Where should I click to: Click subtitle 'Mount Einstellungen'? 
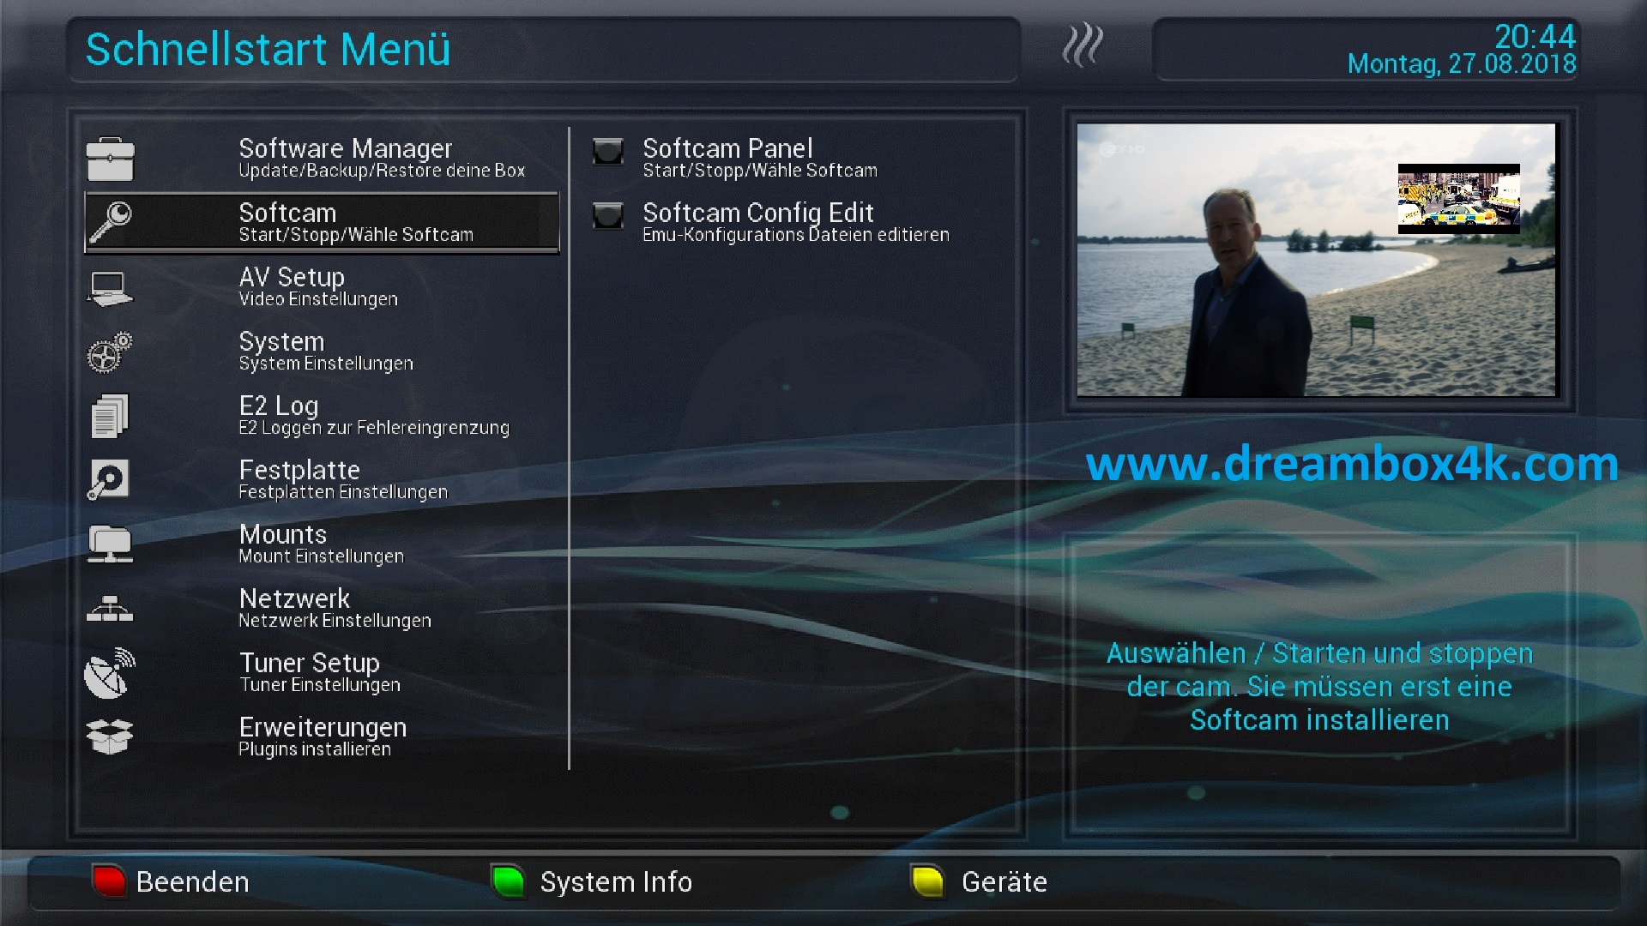pos(321,556)
